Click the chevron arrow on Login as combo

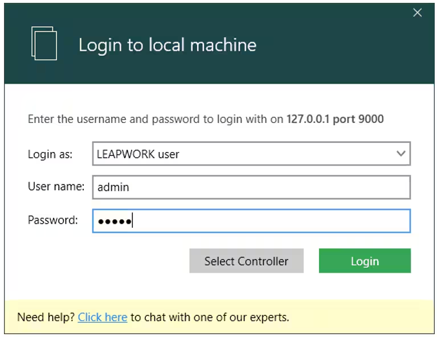(x=401, y=154)
